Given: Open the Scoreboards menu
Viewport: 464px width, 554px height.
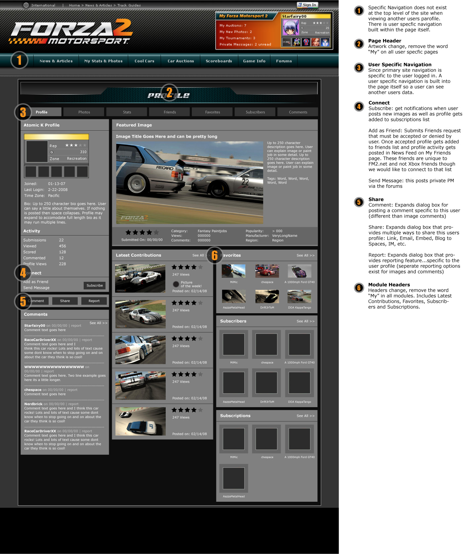Looking at the screenshot, I should tap(219, 61).
